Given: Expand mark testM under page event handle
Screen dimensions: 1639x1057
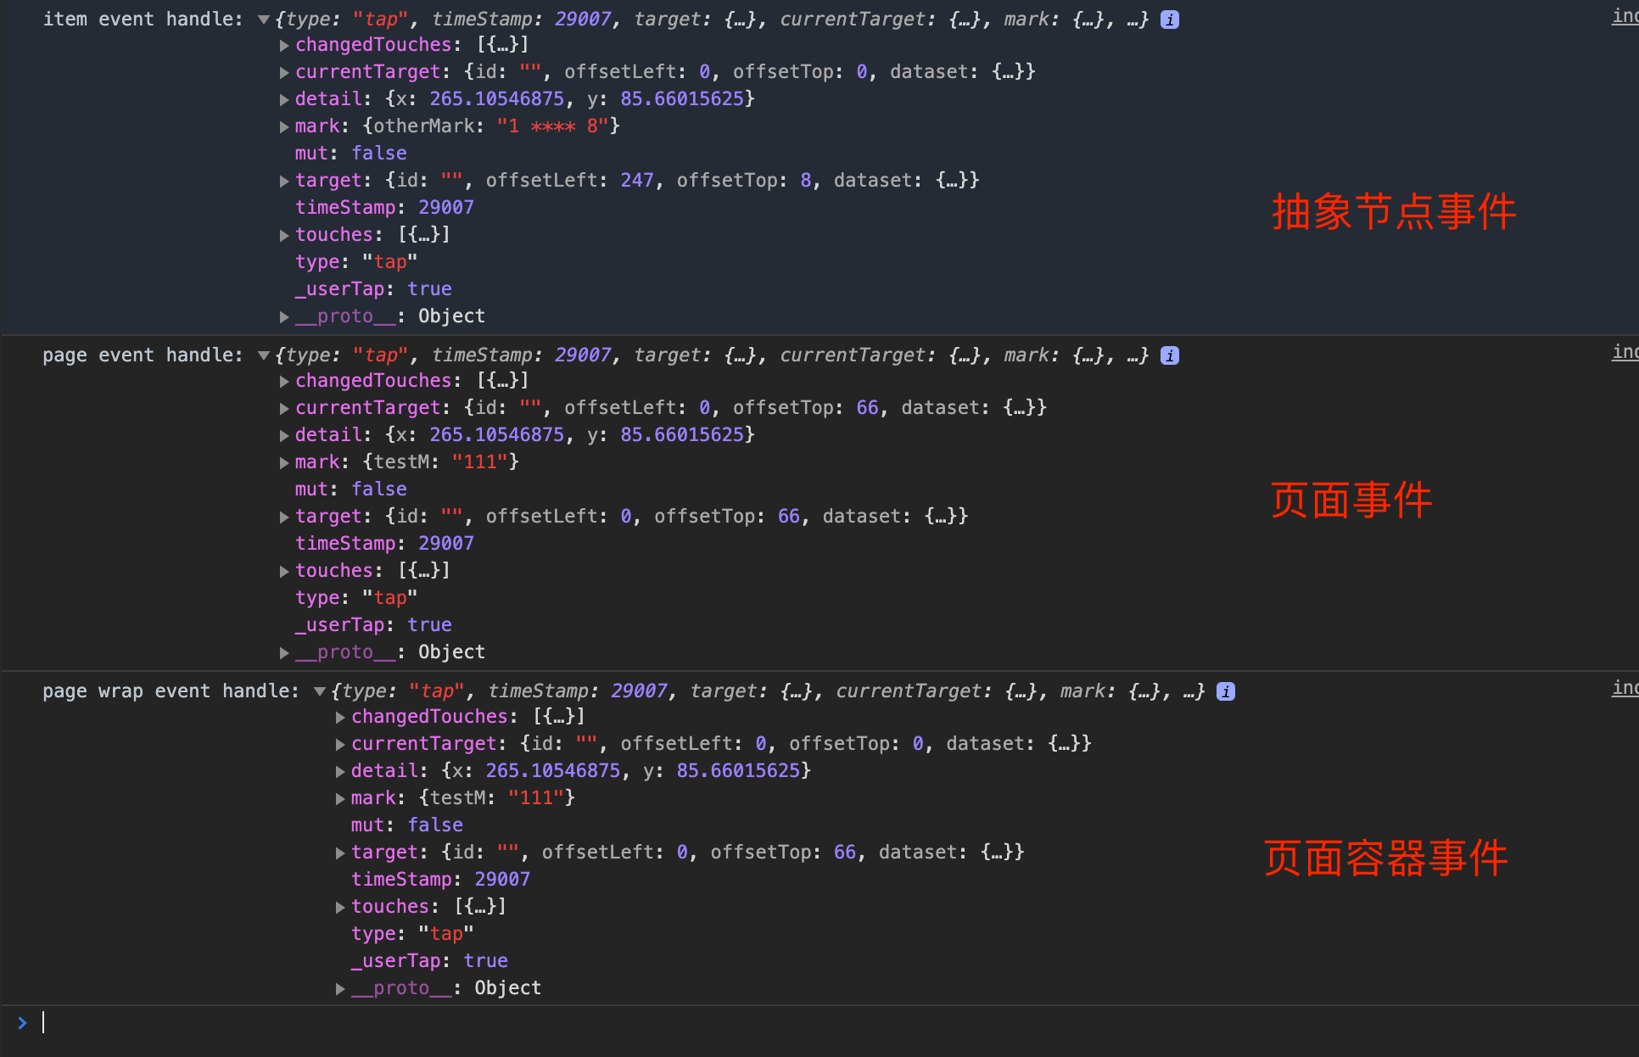Looking at the screenshot, I should point(284,462).
